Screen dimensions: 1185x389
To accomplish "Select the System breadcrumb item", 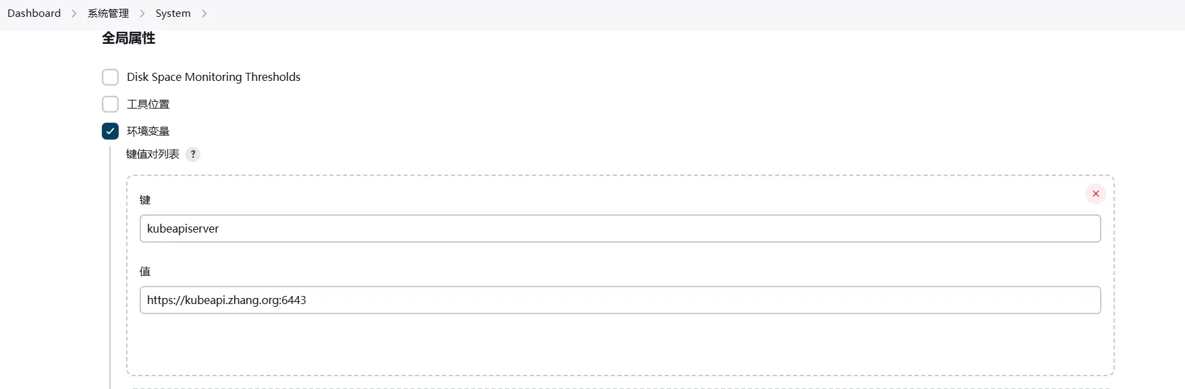I will (173, 13).
